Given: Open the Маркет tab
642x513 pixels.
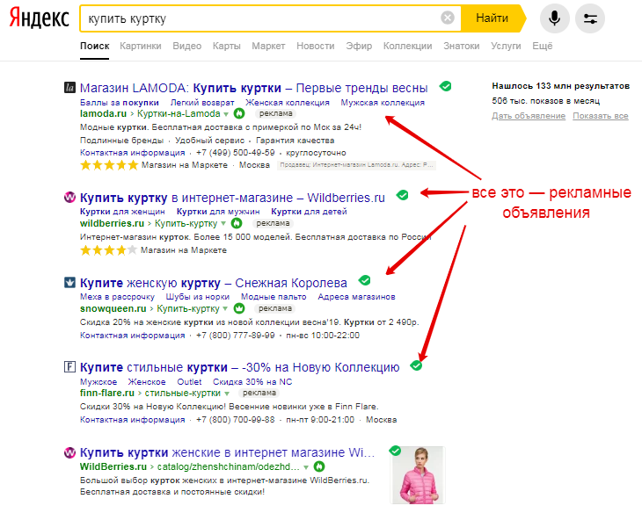Looking at the screenshot, I should click(x=268, y=46).
